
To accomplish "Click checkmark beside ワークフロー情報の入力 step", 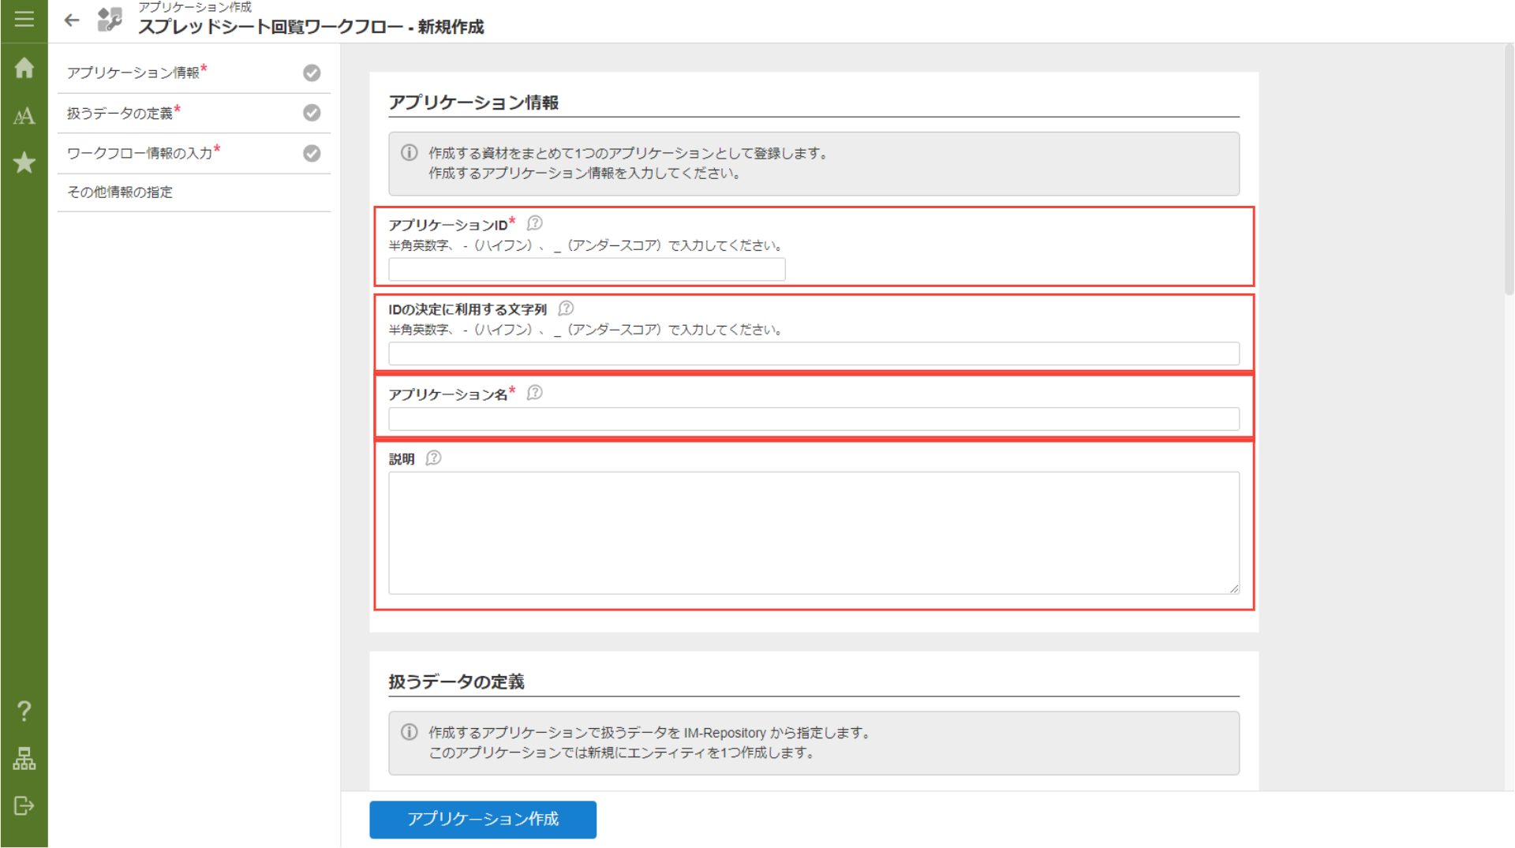I will 312,153.
